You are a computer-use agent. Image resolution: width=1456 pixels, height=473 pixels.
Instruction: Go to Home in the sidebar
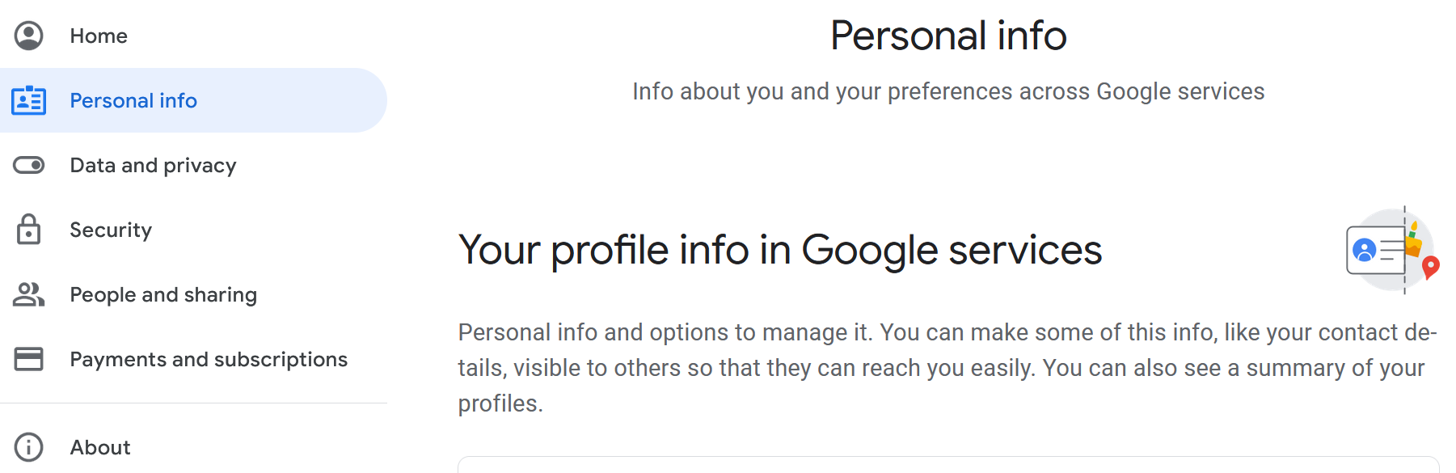click(99, 36)
